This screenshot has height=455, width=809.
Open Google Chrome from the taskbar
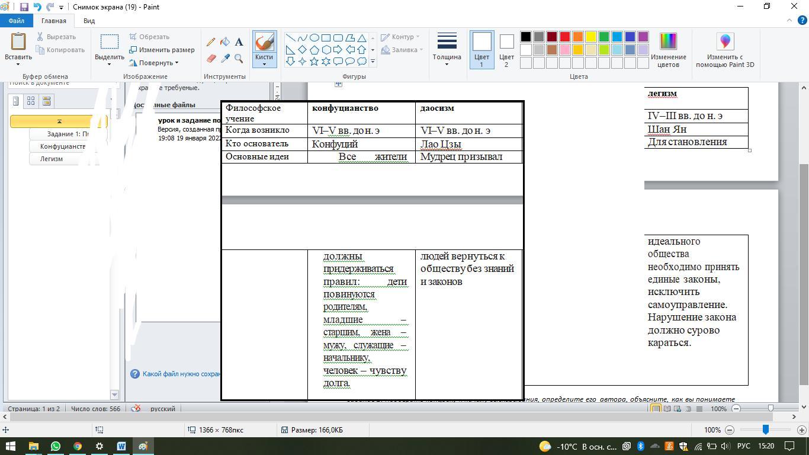click(x=78, y=446)
